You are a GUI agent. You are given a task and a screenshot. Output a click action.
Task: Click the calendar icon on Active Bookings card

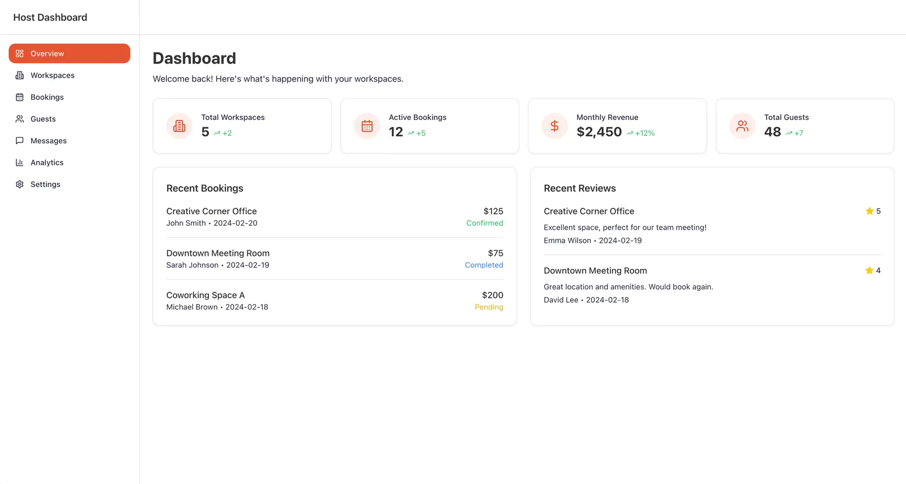[367, 126]
